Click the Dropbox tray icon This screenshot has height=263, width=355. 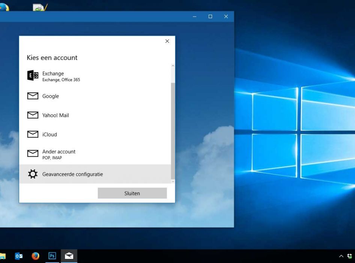point(350,256)
